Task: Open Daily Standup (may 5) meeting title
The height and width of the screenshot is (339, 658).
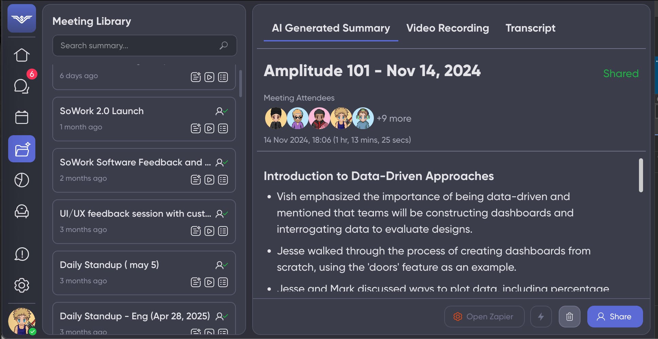Action: pyautogui.click(x=109, y=265)
